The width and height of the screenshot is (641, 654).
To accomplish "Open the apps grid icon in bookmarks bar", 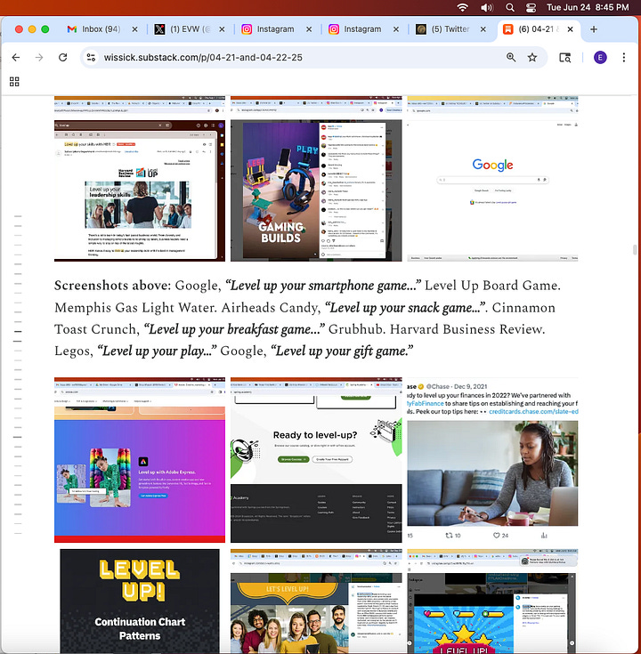I will [x=14, y=82].
